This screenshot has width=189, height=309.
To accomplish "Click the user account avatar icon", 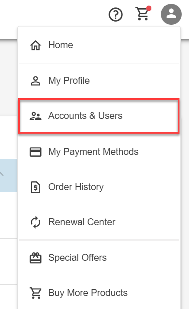I will [x=171, y=14].
